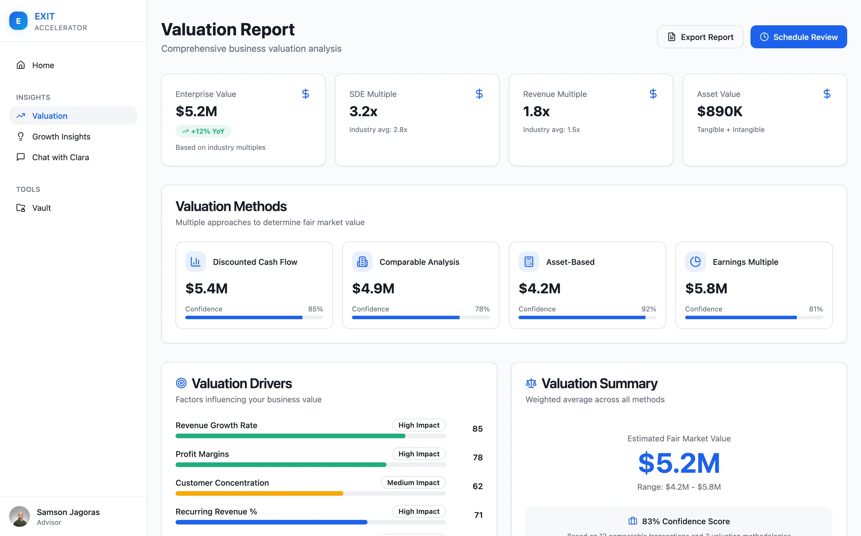This screenshot has width=861, height=536.
Task: Click Samson Jagoras's profile avatar
Action: click(x=20, y=516)
